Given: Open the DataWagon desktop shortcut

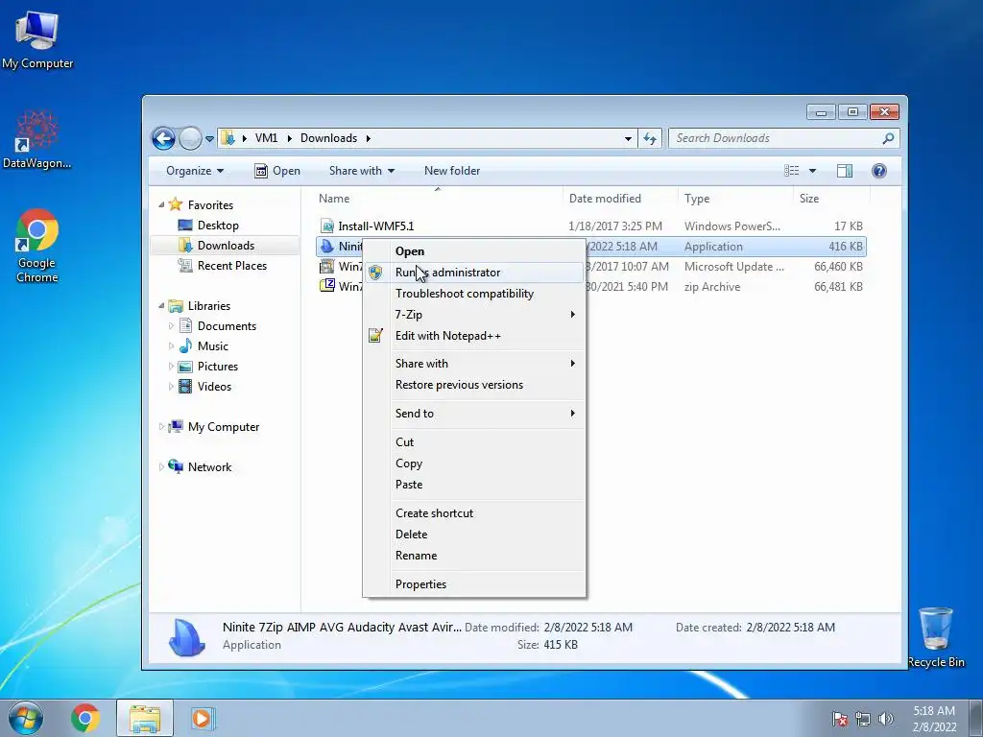Looking at the screenshot, I should 36,140.
